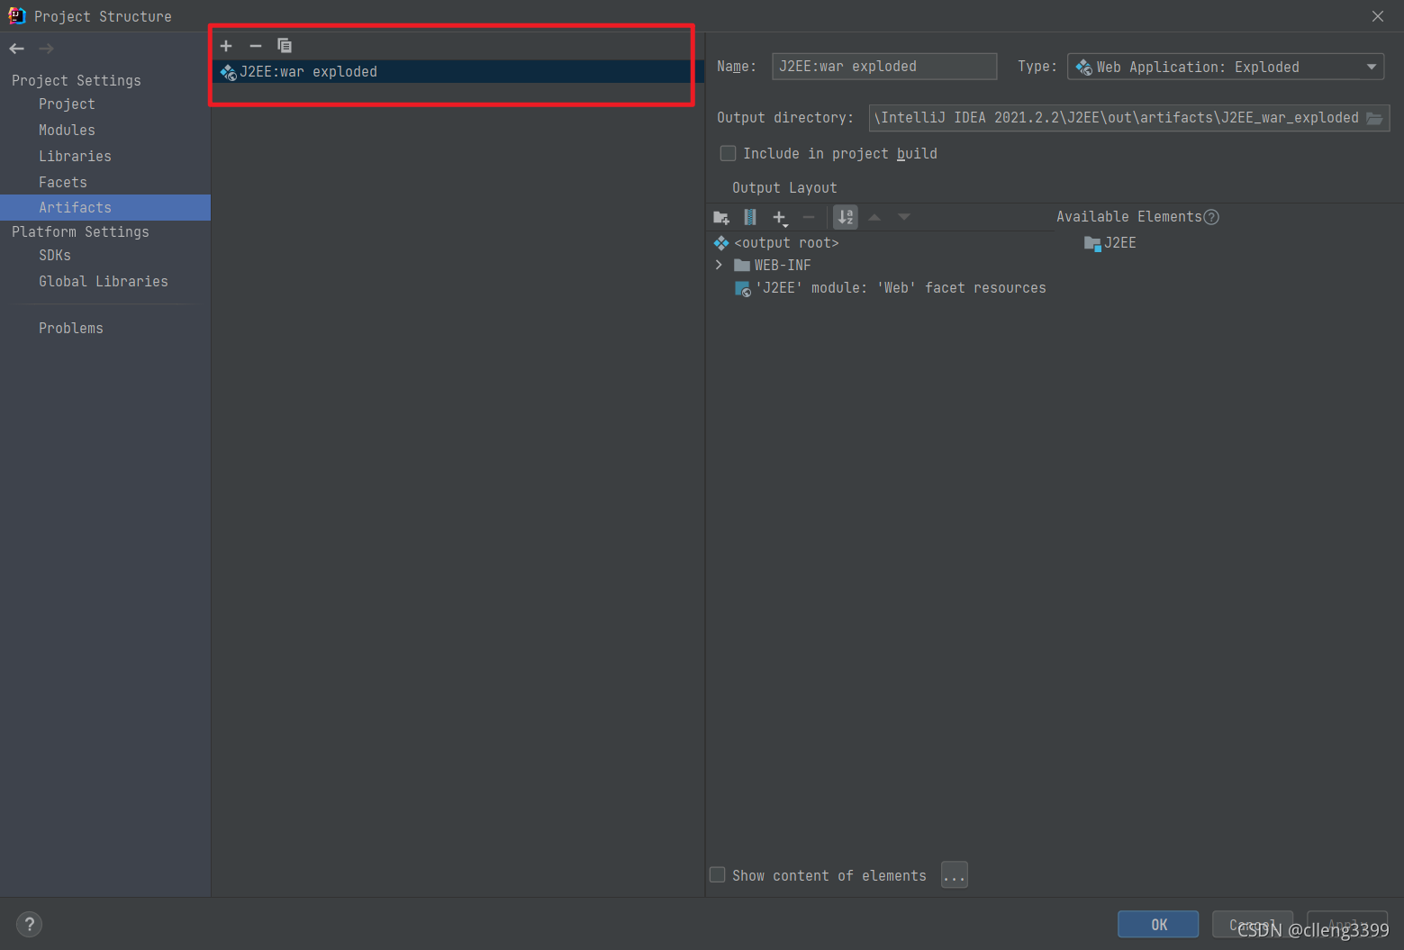This screenshot has width=1404, height=950.
Task: Select the <output root> node
Action: [776, 243]
